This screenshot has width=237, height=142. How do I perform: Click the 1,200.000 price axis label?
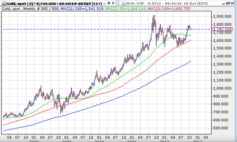[x=222, y=72]
